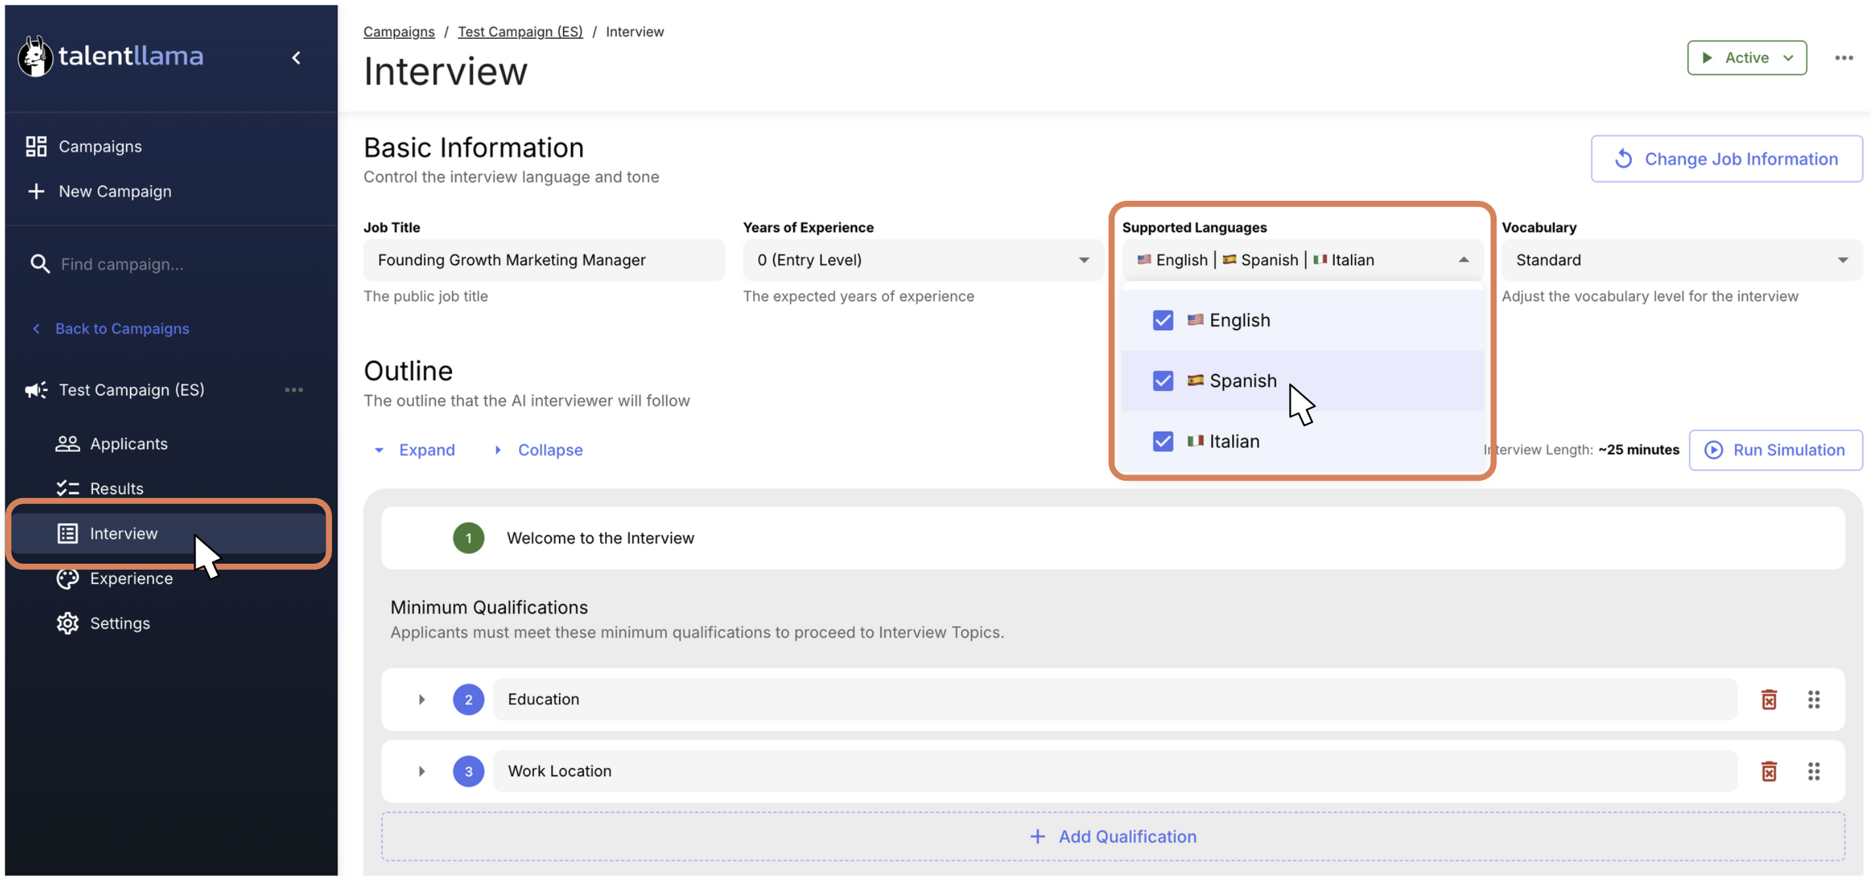The image size is (1870, 882).
Task: Click the Run Simulation button
Action: coord(1775,450)
